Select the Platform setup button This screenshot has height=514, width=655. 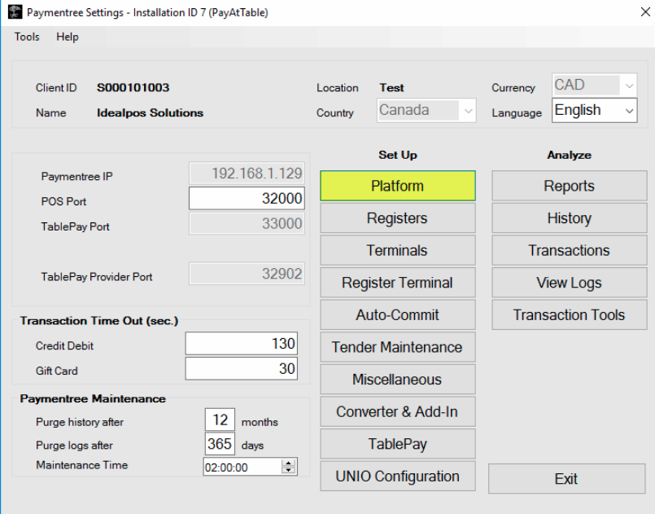398,186
